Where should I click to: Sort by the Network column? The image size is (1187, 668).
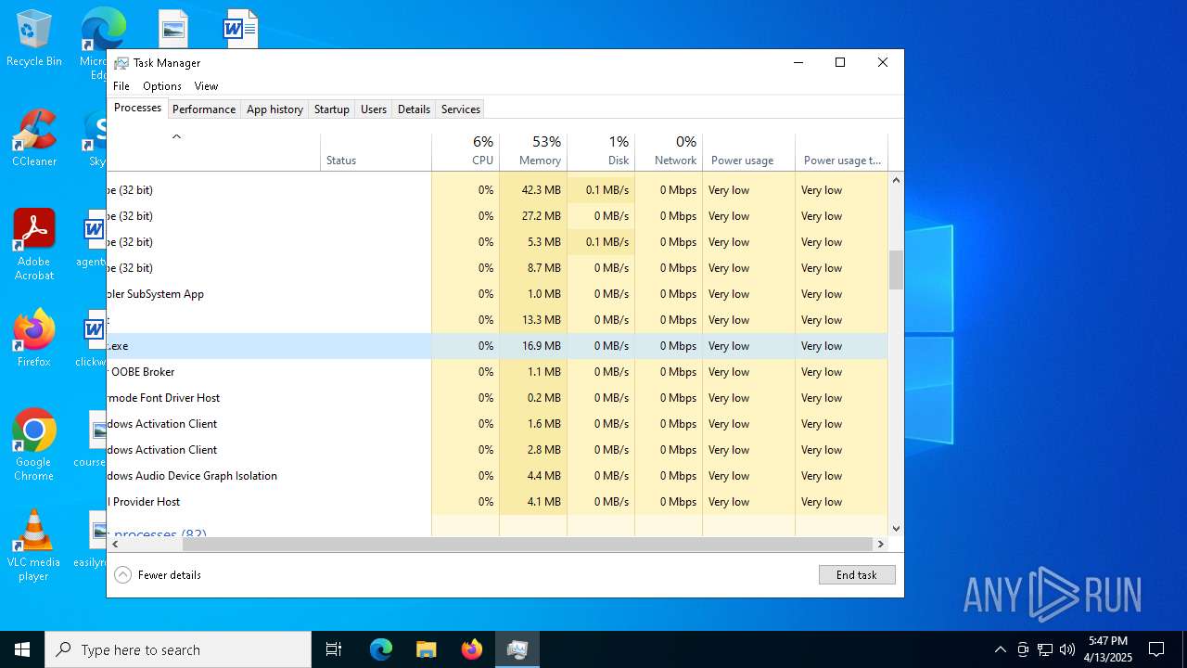tap(669, 151)
